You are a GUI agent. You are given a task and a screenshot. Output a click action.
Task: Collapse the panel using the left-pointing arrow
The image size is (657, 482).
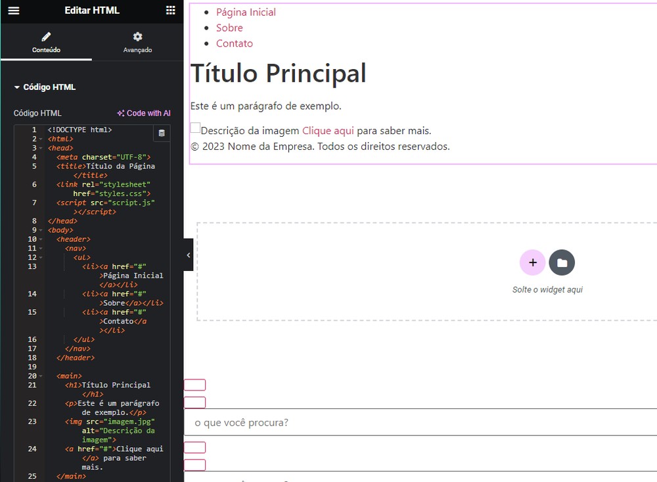[188, 254]
